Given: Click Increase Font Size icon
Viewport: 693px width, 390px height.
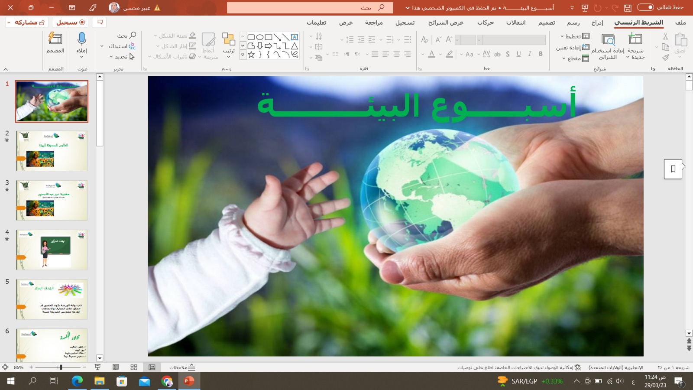Looking at the screenshot, I should coord(449,40).
